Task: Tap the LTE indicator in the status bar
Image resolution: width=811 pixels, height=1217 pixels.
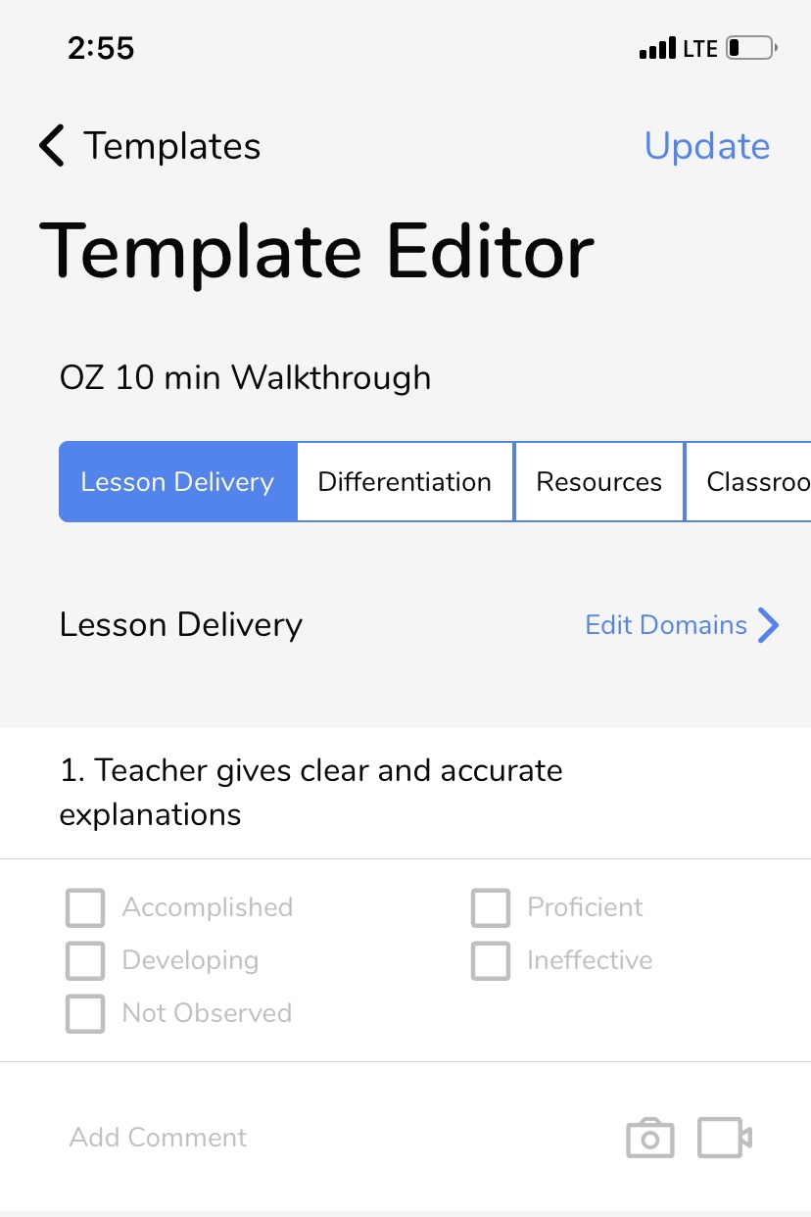Action: (702, 47)
